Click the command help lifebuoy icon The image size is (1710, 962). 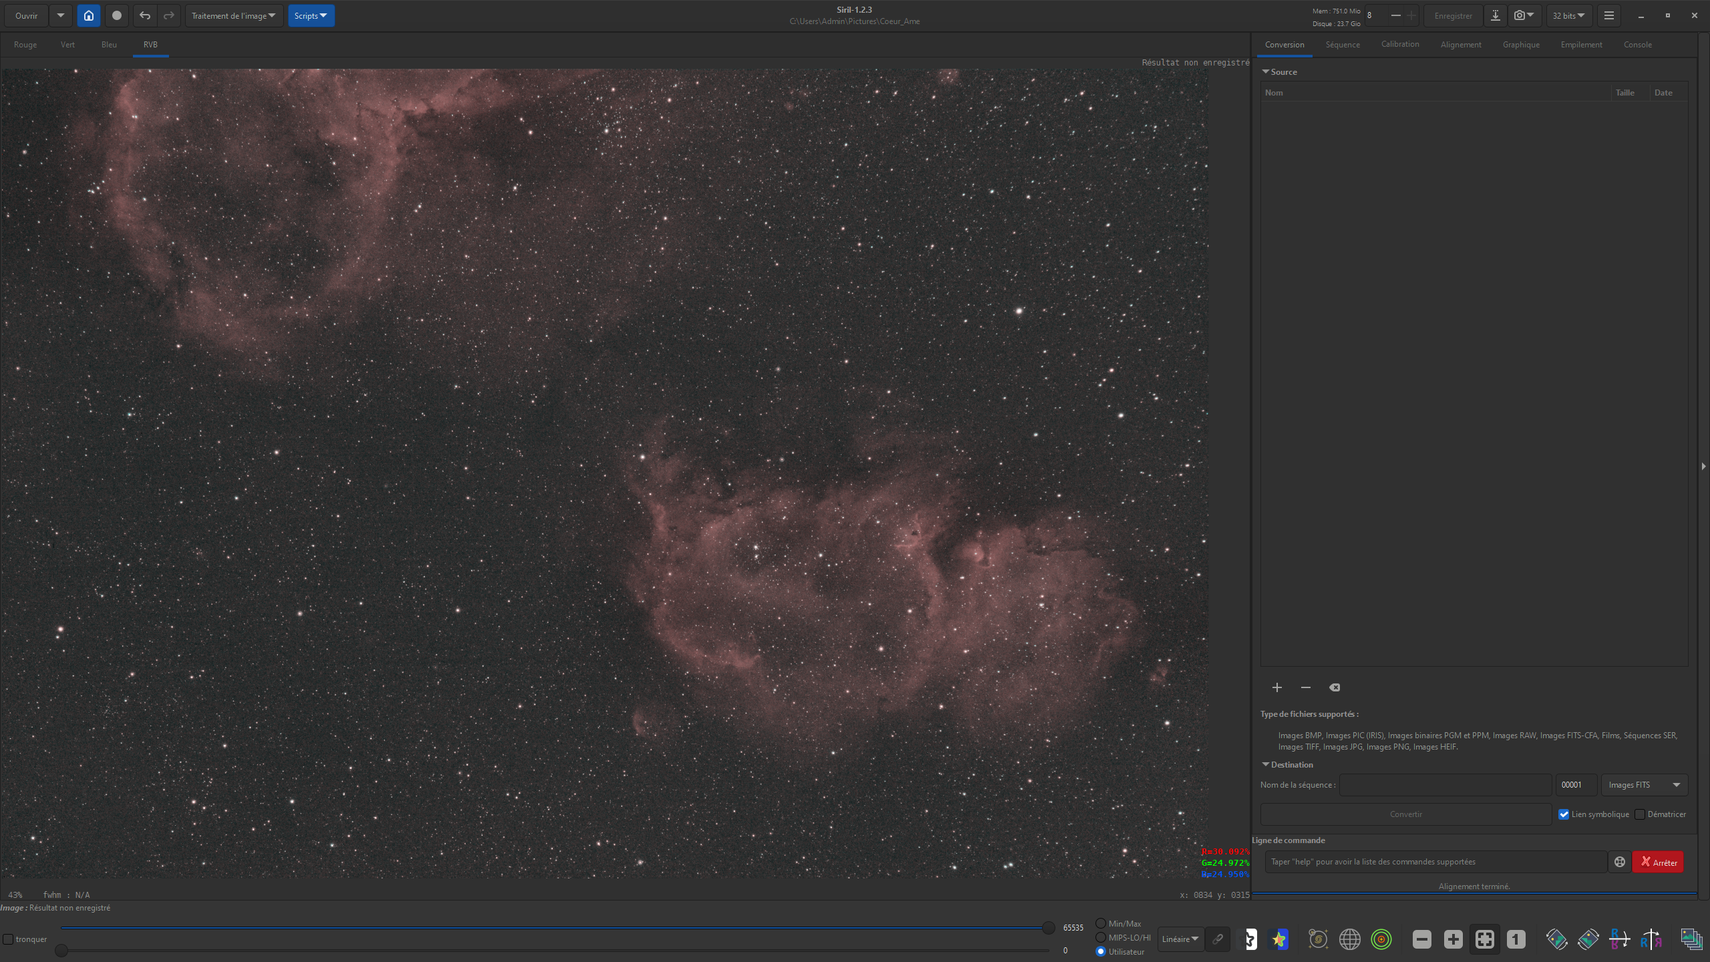pyautogui.click(x=1619, y=862)
